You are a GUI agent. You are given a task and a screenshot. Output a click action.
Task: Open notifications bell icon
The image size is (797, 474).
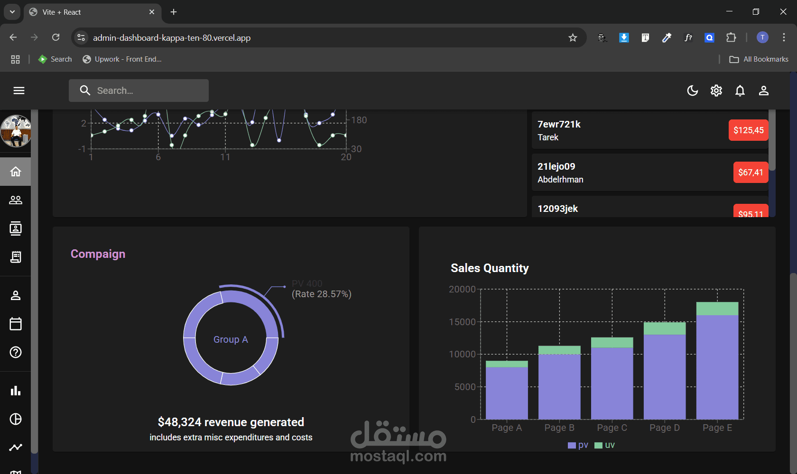[740, 91]
